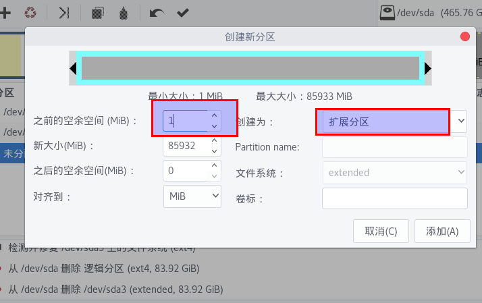Increase the free space preceding value

pos(214,115)
